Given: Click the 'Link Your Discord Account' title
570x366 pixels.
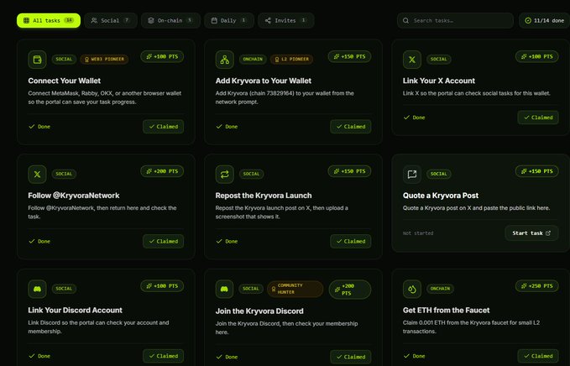Looking at the screenshot, I should coord(76,310).
